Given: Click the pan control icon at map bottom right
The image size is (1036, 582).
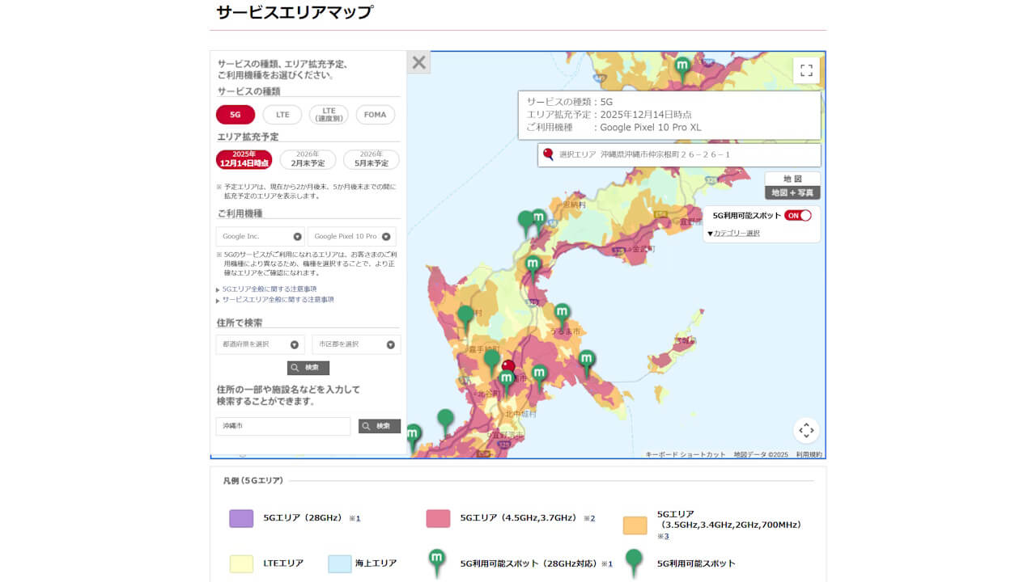Looking at the screenshot, I should [806, 431].
